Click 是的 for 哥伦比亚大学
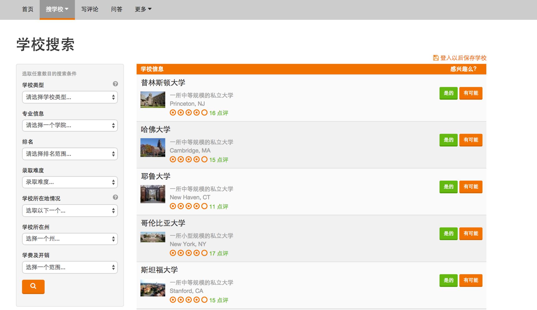The height and width of the screenshot is (310, 537). click(448, 233)
